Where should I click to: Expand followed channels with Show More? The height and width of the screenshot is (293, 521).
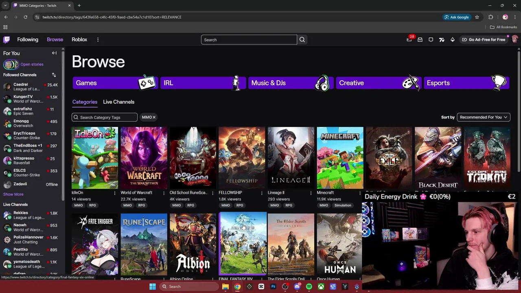coord(13,194)
